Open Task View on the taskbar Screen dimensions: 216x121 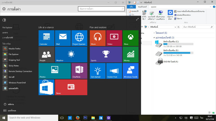coord(62,118)
